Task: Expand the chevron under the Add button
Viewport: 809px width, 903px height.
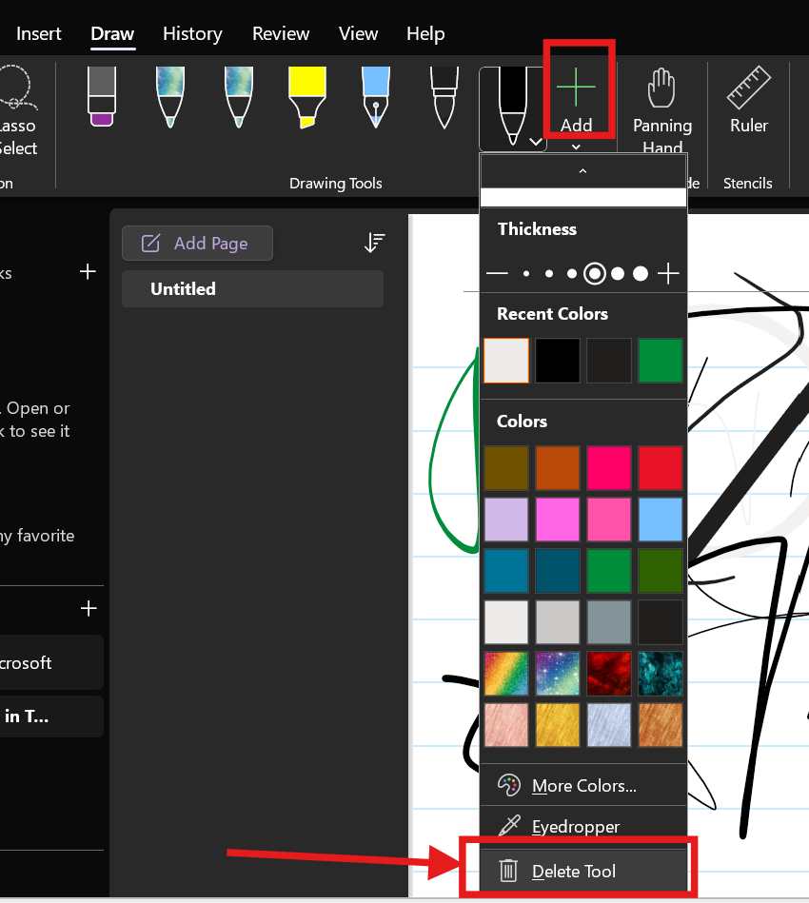Action: (576, 147)
